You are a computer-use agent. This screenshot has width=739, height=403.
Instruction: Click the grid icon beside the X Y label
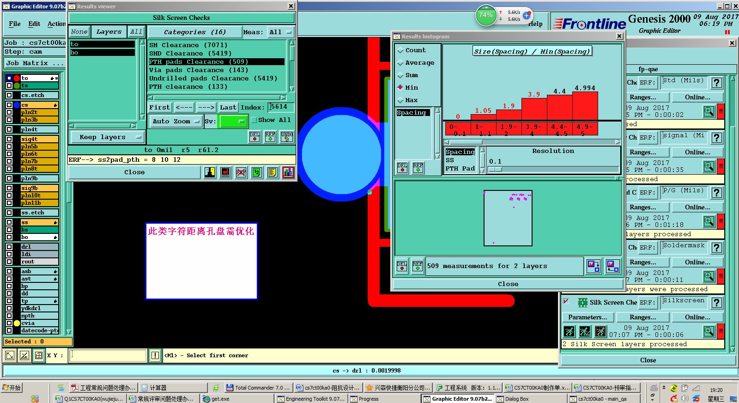pos(39,355)
